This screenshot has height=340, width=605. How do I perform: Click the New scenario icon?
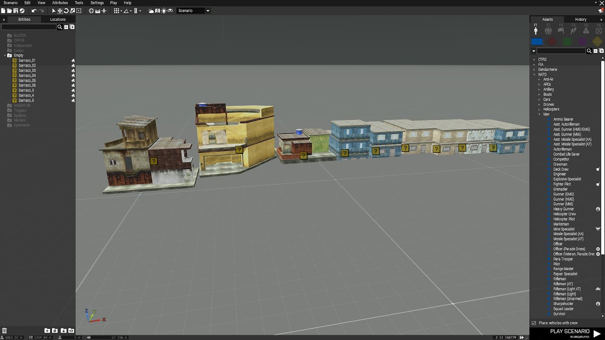(x=3, y=10)
